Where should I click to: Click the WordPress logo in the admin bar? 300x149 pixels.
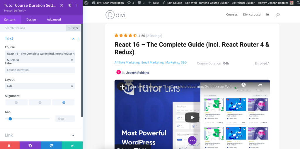pos(86,3)
